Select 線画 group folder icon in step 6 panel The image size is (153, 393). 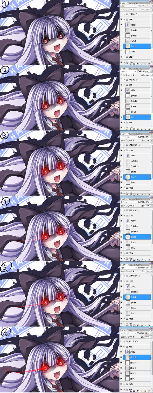(x=127, y=384)
